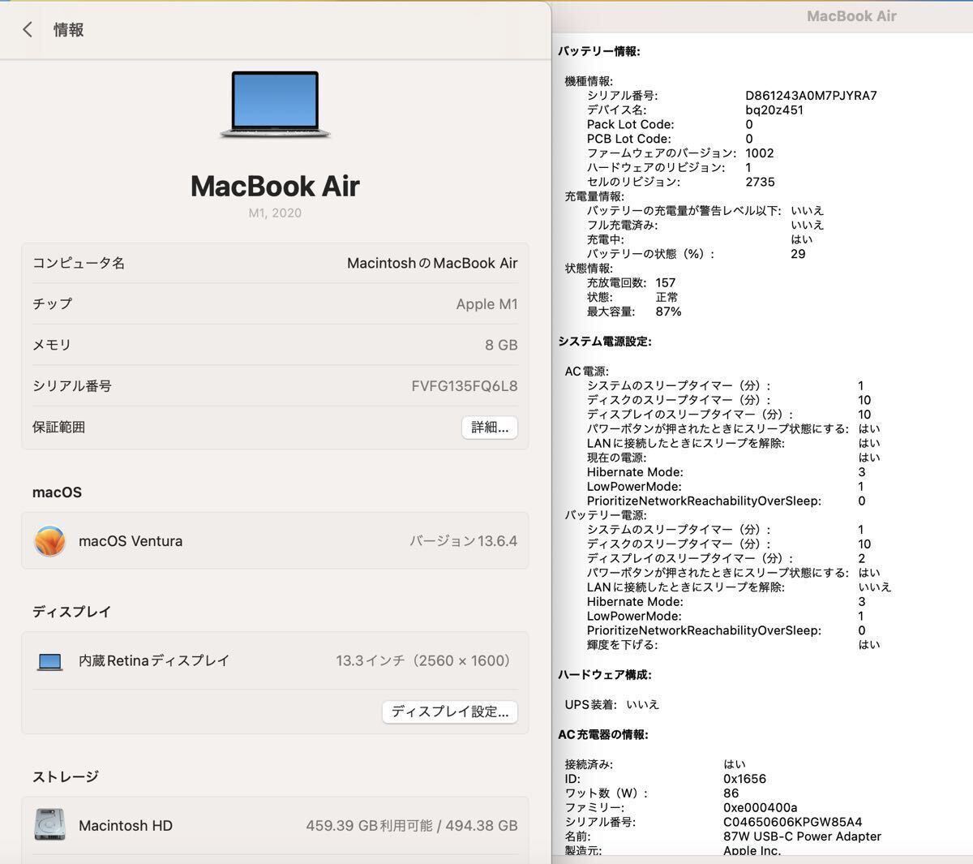Click the フル充電済み: row
Viewport: 973px width, 864px height.
(x=705, y=226)
